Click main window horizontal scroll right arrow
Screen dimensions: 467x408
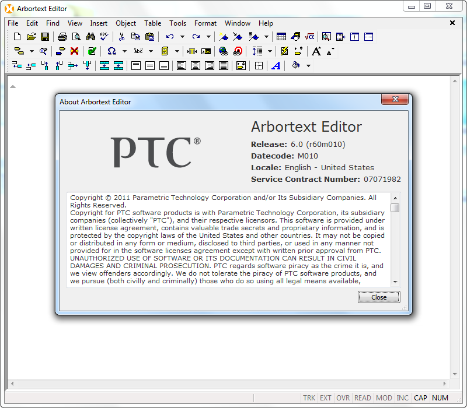(x=444, y=384)
